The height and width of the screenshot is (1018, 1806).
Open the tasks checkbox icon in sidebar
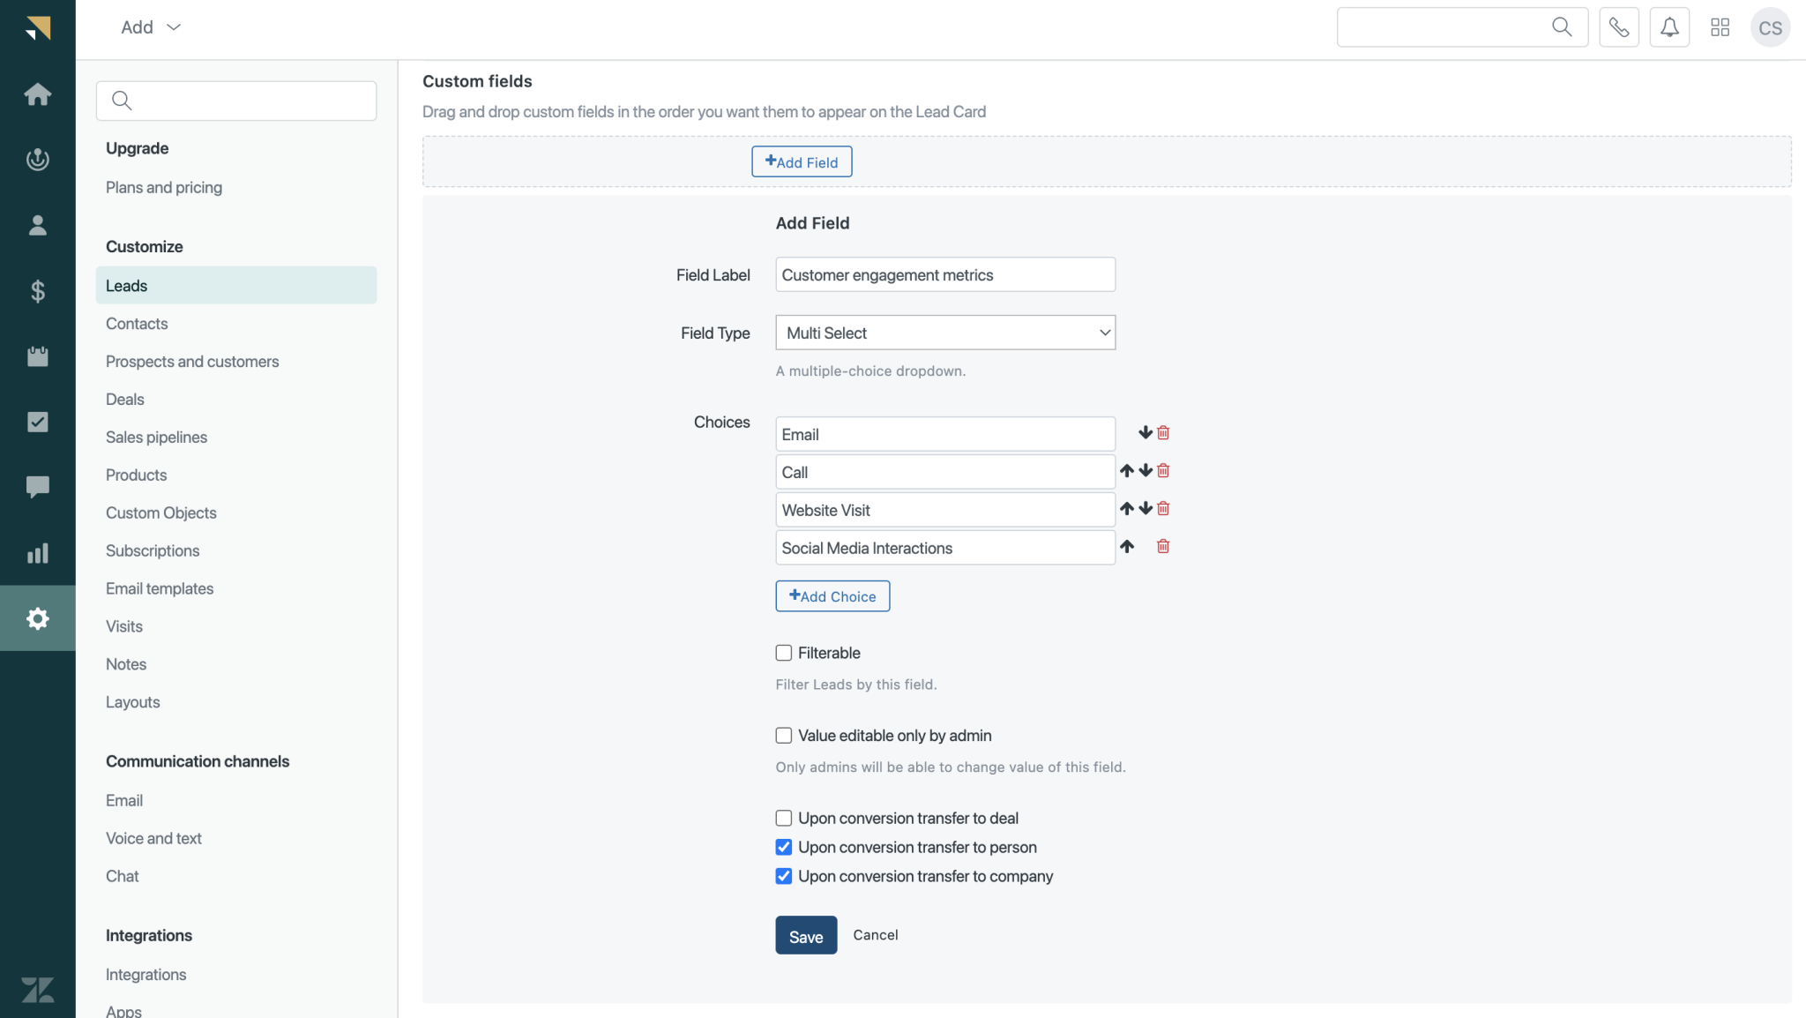pyautogui.click(x=38, y=422)
